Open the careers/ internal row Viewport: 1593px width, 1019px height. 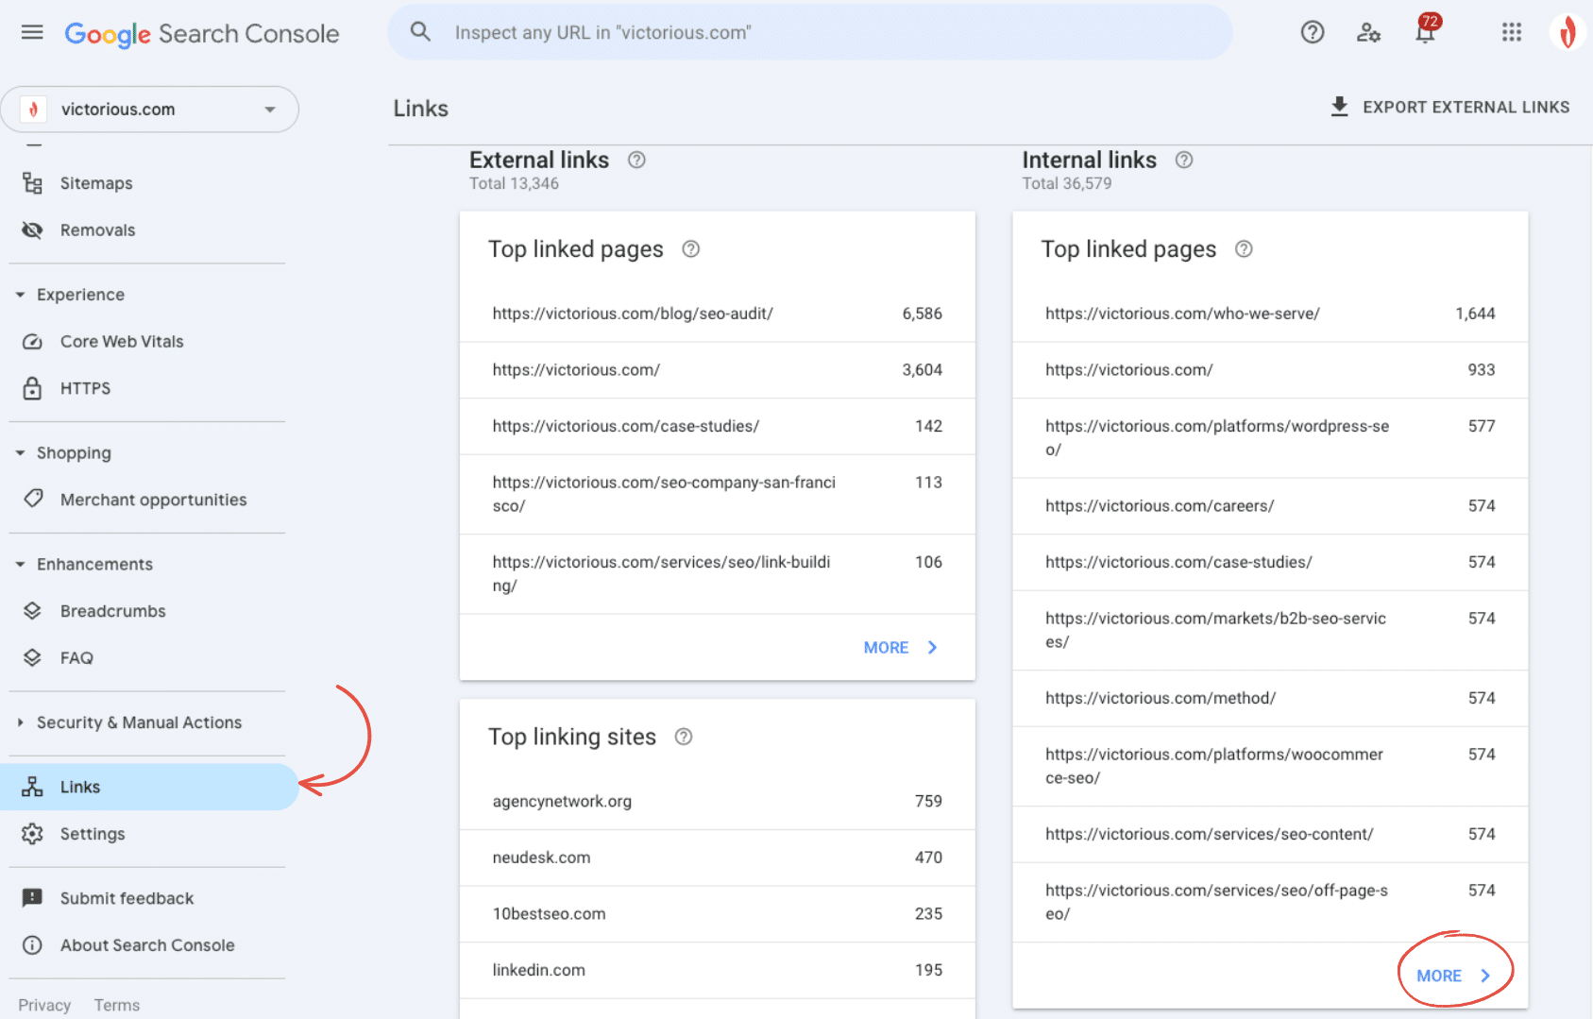tap(1270, 505)
